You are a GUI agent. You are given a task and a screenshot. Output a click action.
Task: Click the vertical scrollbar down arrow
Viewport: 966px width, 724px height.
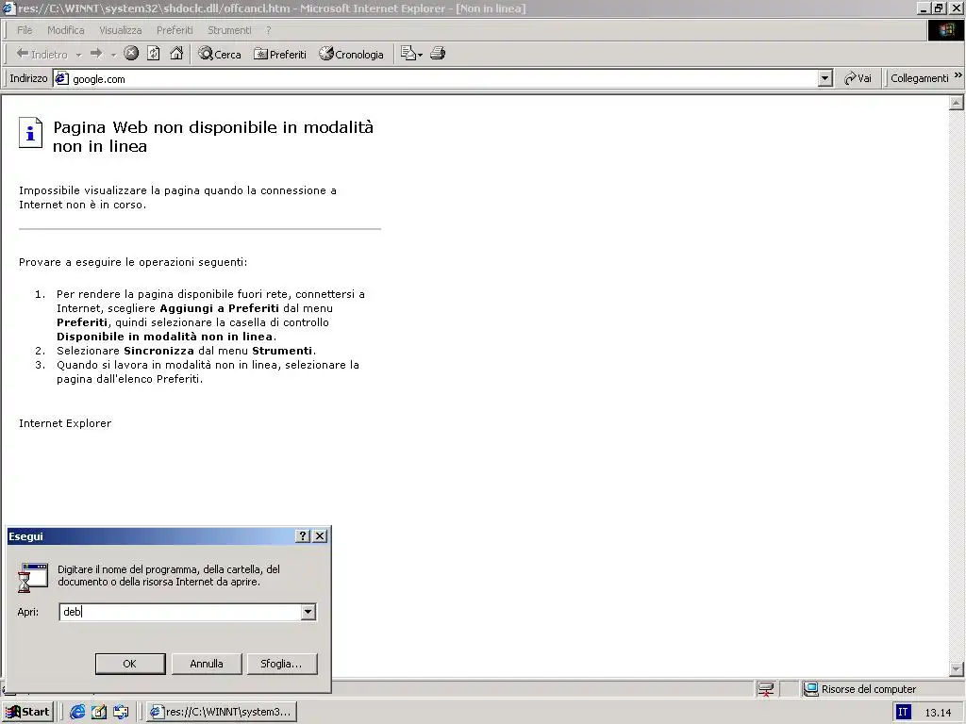957,668
